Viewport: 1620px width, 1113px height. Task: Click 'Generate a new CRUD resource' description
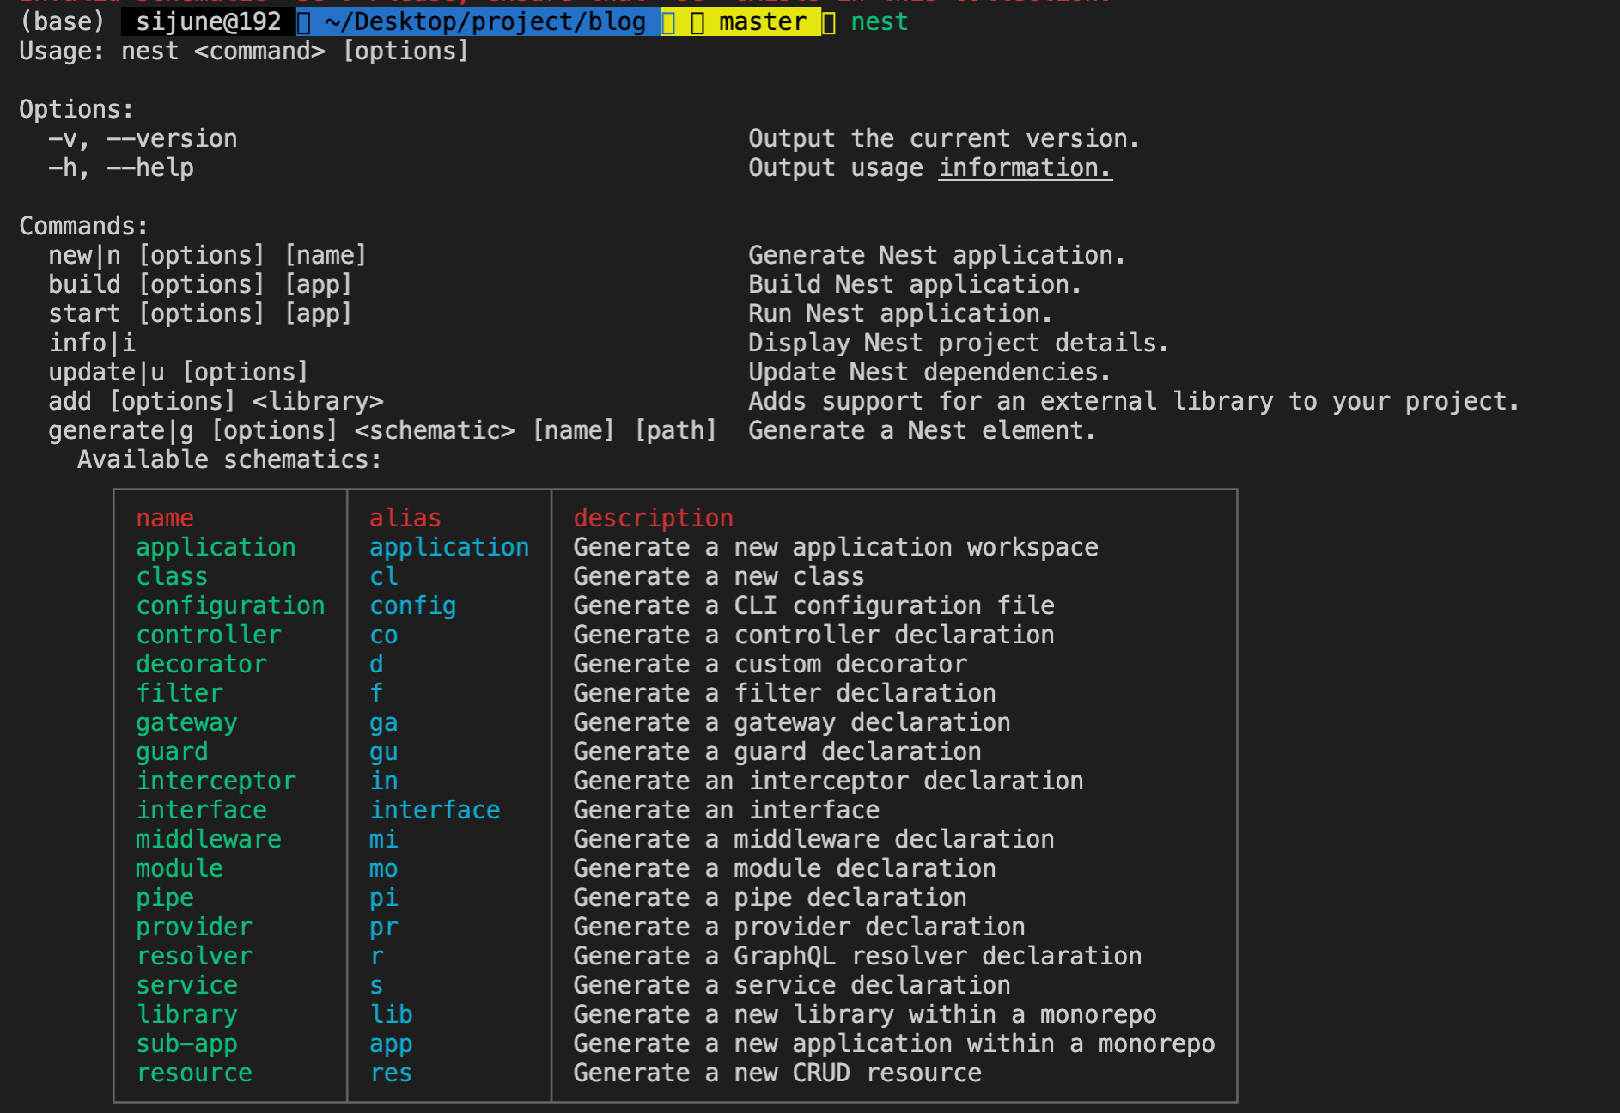(x=777, y=1073)
